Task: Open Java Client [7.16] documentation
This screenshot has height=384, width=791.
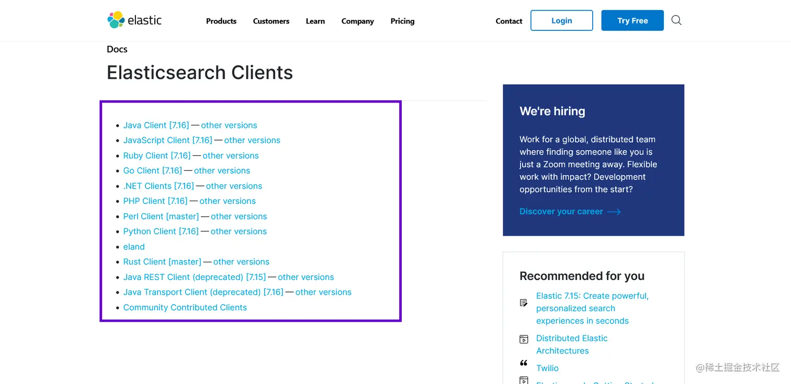Action: 156,125
